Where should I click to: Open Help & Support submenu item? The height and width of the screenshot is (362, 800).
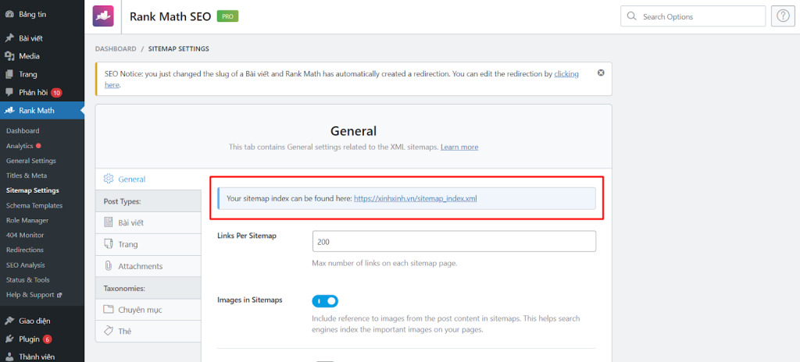click(x=30, y=295)
